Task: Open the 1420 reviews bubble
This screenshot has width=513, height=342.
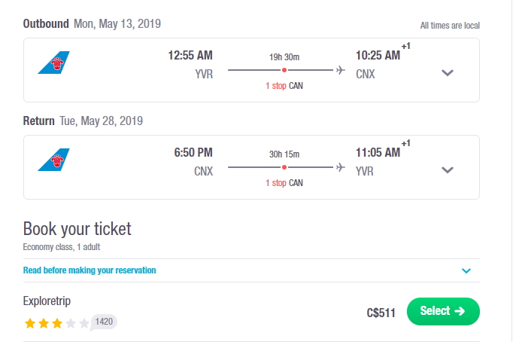Action: pyautogui.click(x=104, y=322)
